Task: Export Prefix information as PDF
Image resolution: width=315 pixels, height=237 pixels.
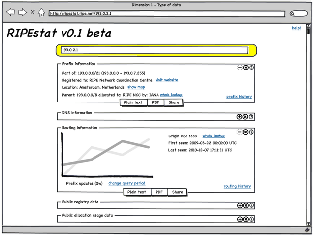Action: point(156,102)
